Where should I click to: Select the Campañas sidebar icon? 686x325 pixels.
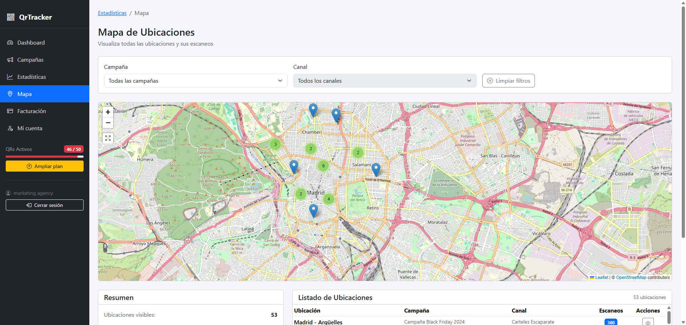10,60
